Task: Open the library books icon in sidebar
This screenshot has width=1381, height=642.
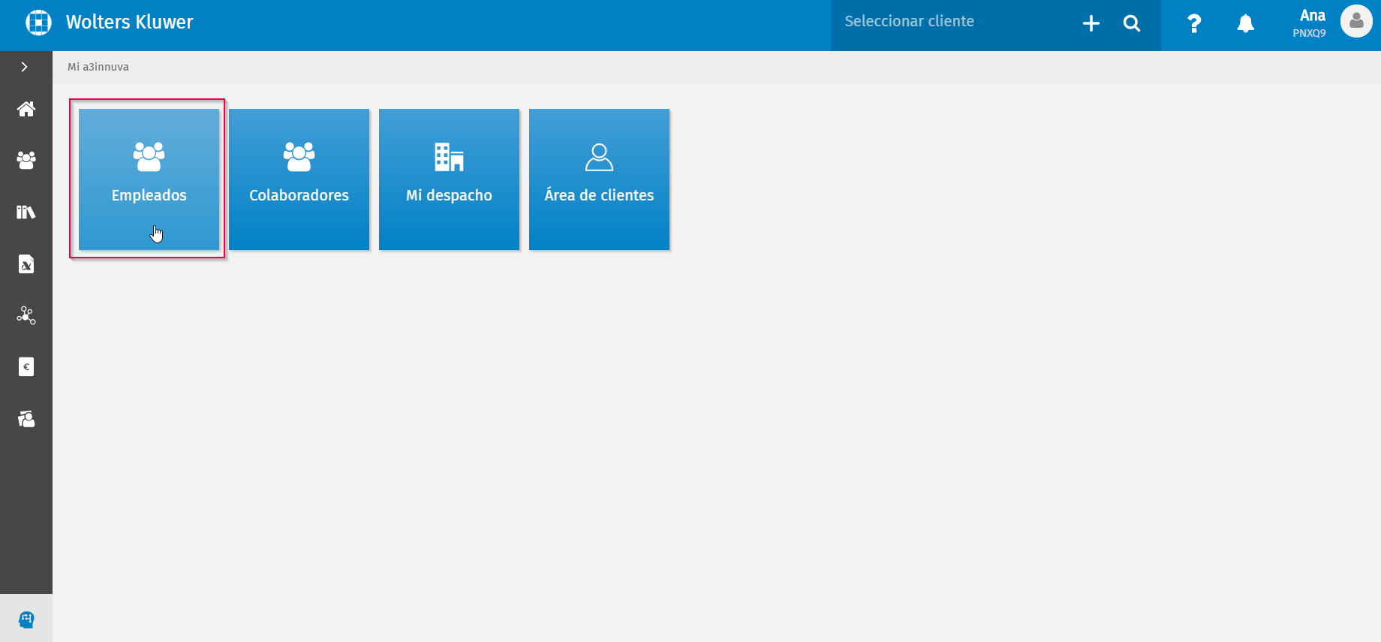Action: point(26,212)
